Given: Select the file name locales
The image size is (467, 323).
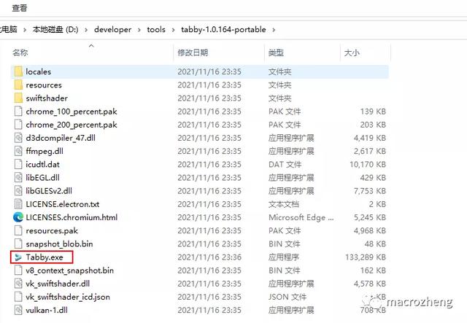Looking at the screenshot, I should click(x=39, y=71).
